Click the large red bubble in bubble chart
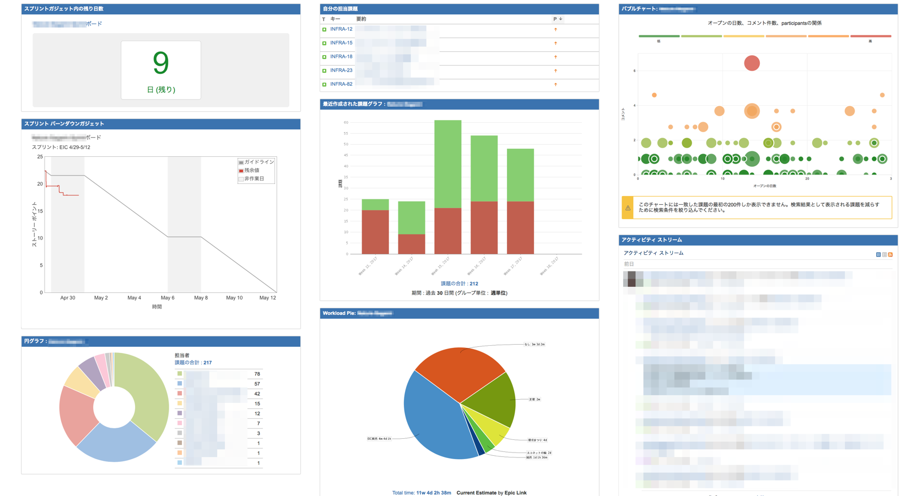 click(752, 63)
